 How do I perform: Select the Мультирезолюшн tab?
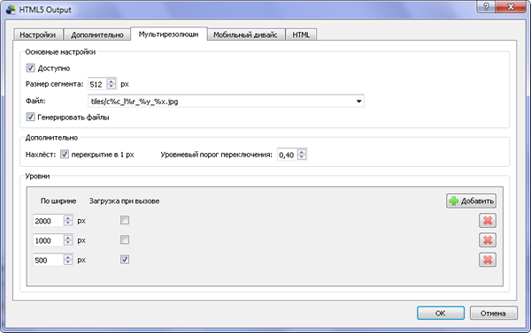pyautogui.click(x=169, y=34)
